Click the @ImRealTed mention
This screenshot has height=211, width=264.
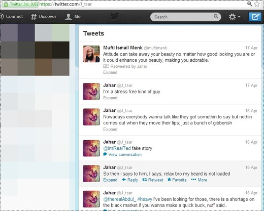(x=117, y=148)
